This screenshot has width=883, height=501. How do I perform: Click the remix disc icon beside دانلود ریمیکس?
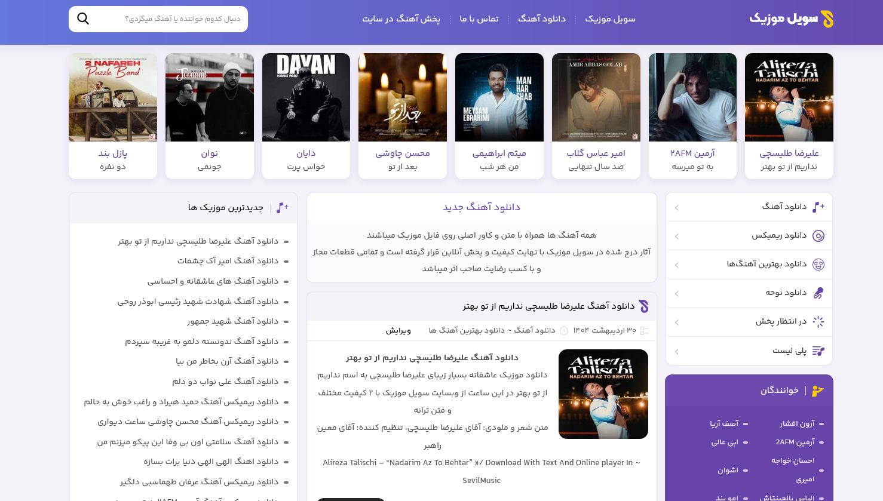coord(818,236)
